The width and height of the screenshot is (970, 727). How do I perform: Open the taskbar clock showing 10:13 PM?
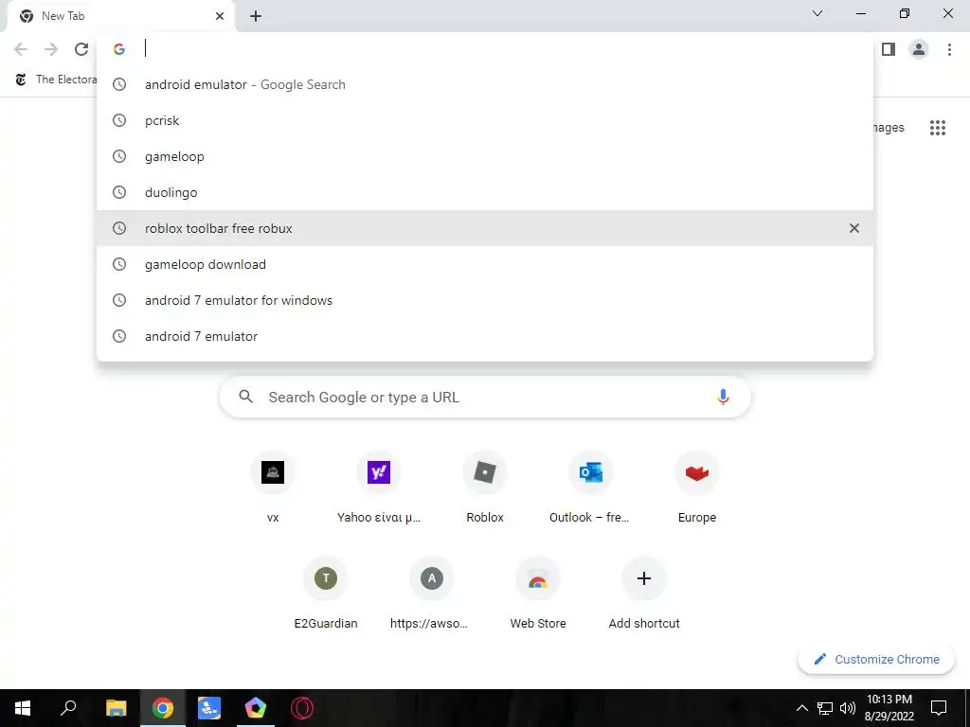click(x=889, y=708)
